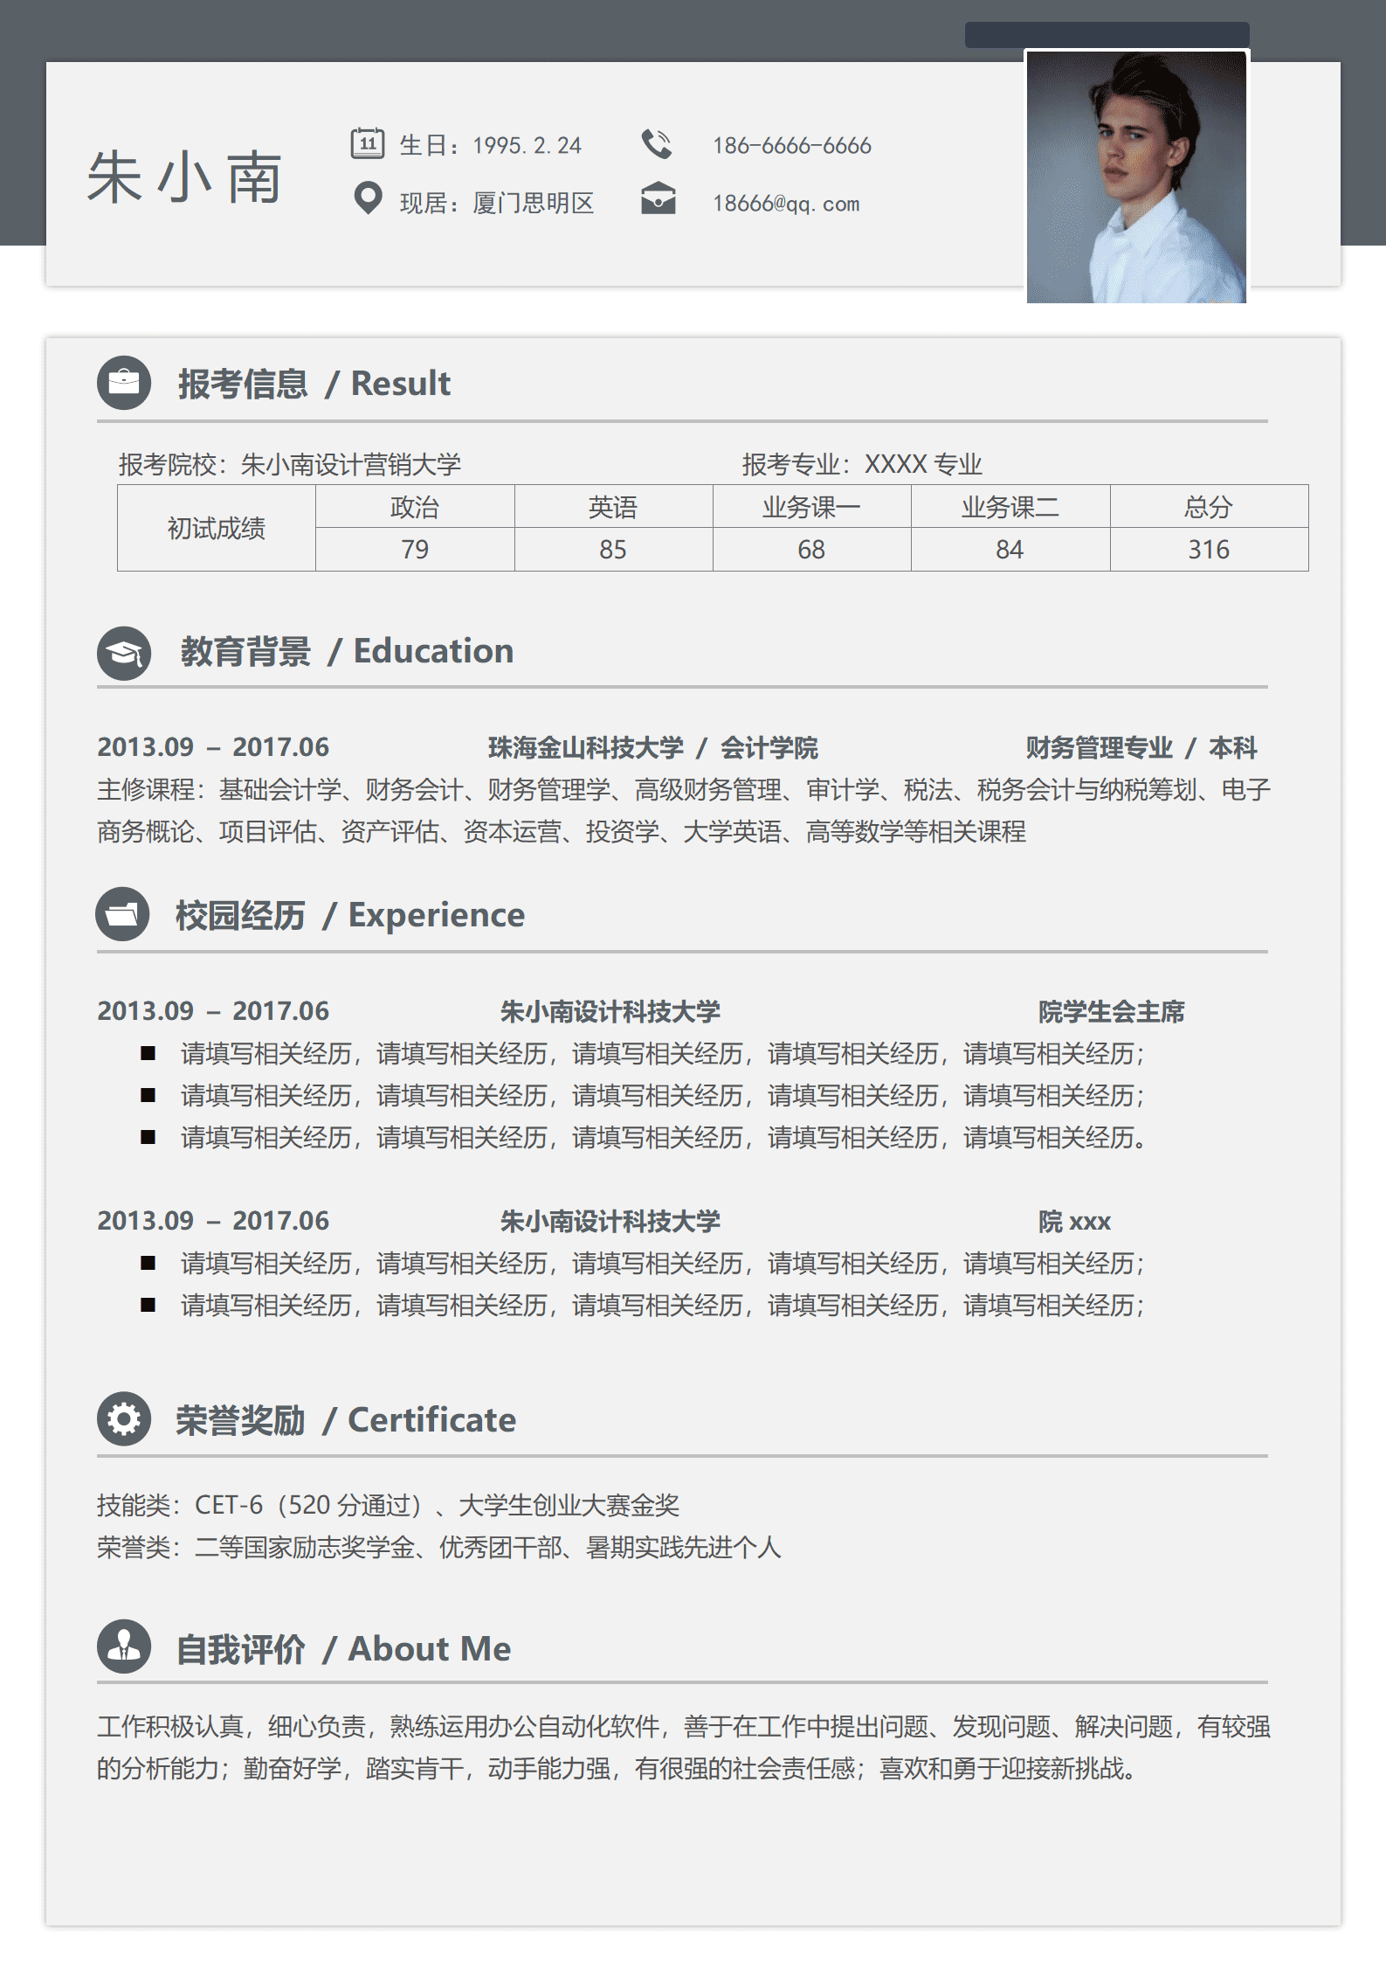
Task: Click the gear icon beside 荣誉奖励
Action: point(124,1418)
